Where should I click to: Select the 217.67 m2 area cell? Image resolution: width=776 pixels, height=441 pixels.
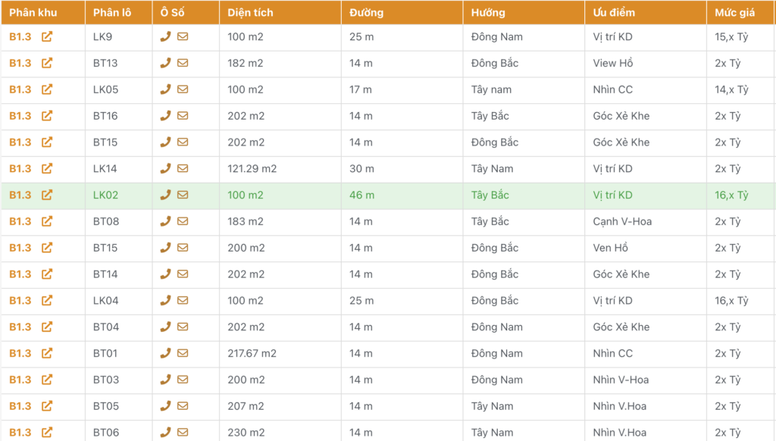click(x=252, y=353)
